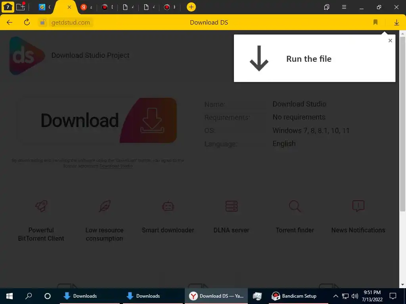The image size is (406, 304).
Task: Click the ds logo
Action: 27,55
